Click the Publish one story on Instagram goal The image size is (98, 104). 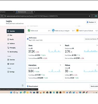63,30
